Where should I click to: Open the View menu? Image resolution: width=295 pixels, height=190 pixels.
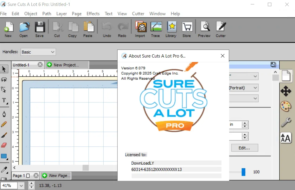pyautogui.click(x=122, y=14)
